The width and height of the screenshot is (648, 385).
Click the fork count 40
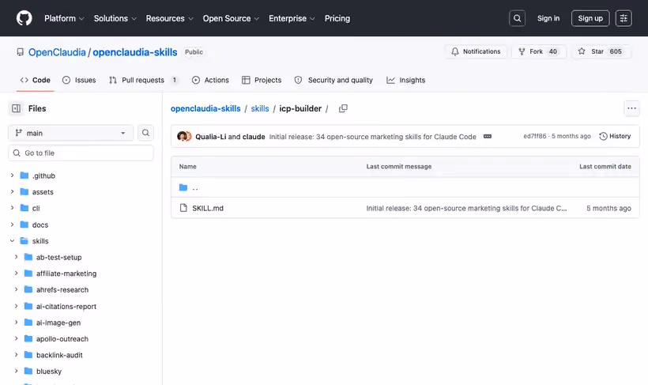[x=553, y=51]
